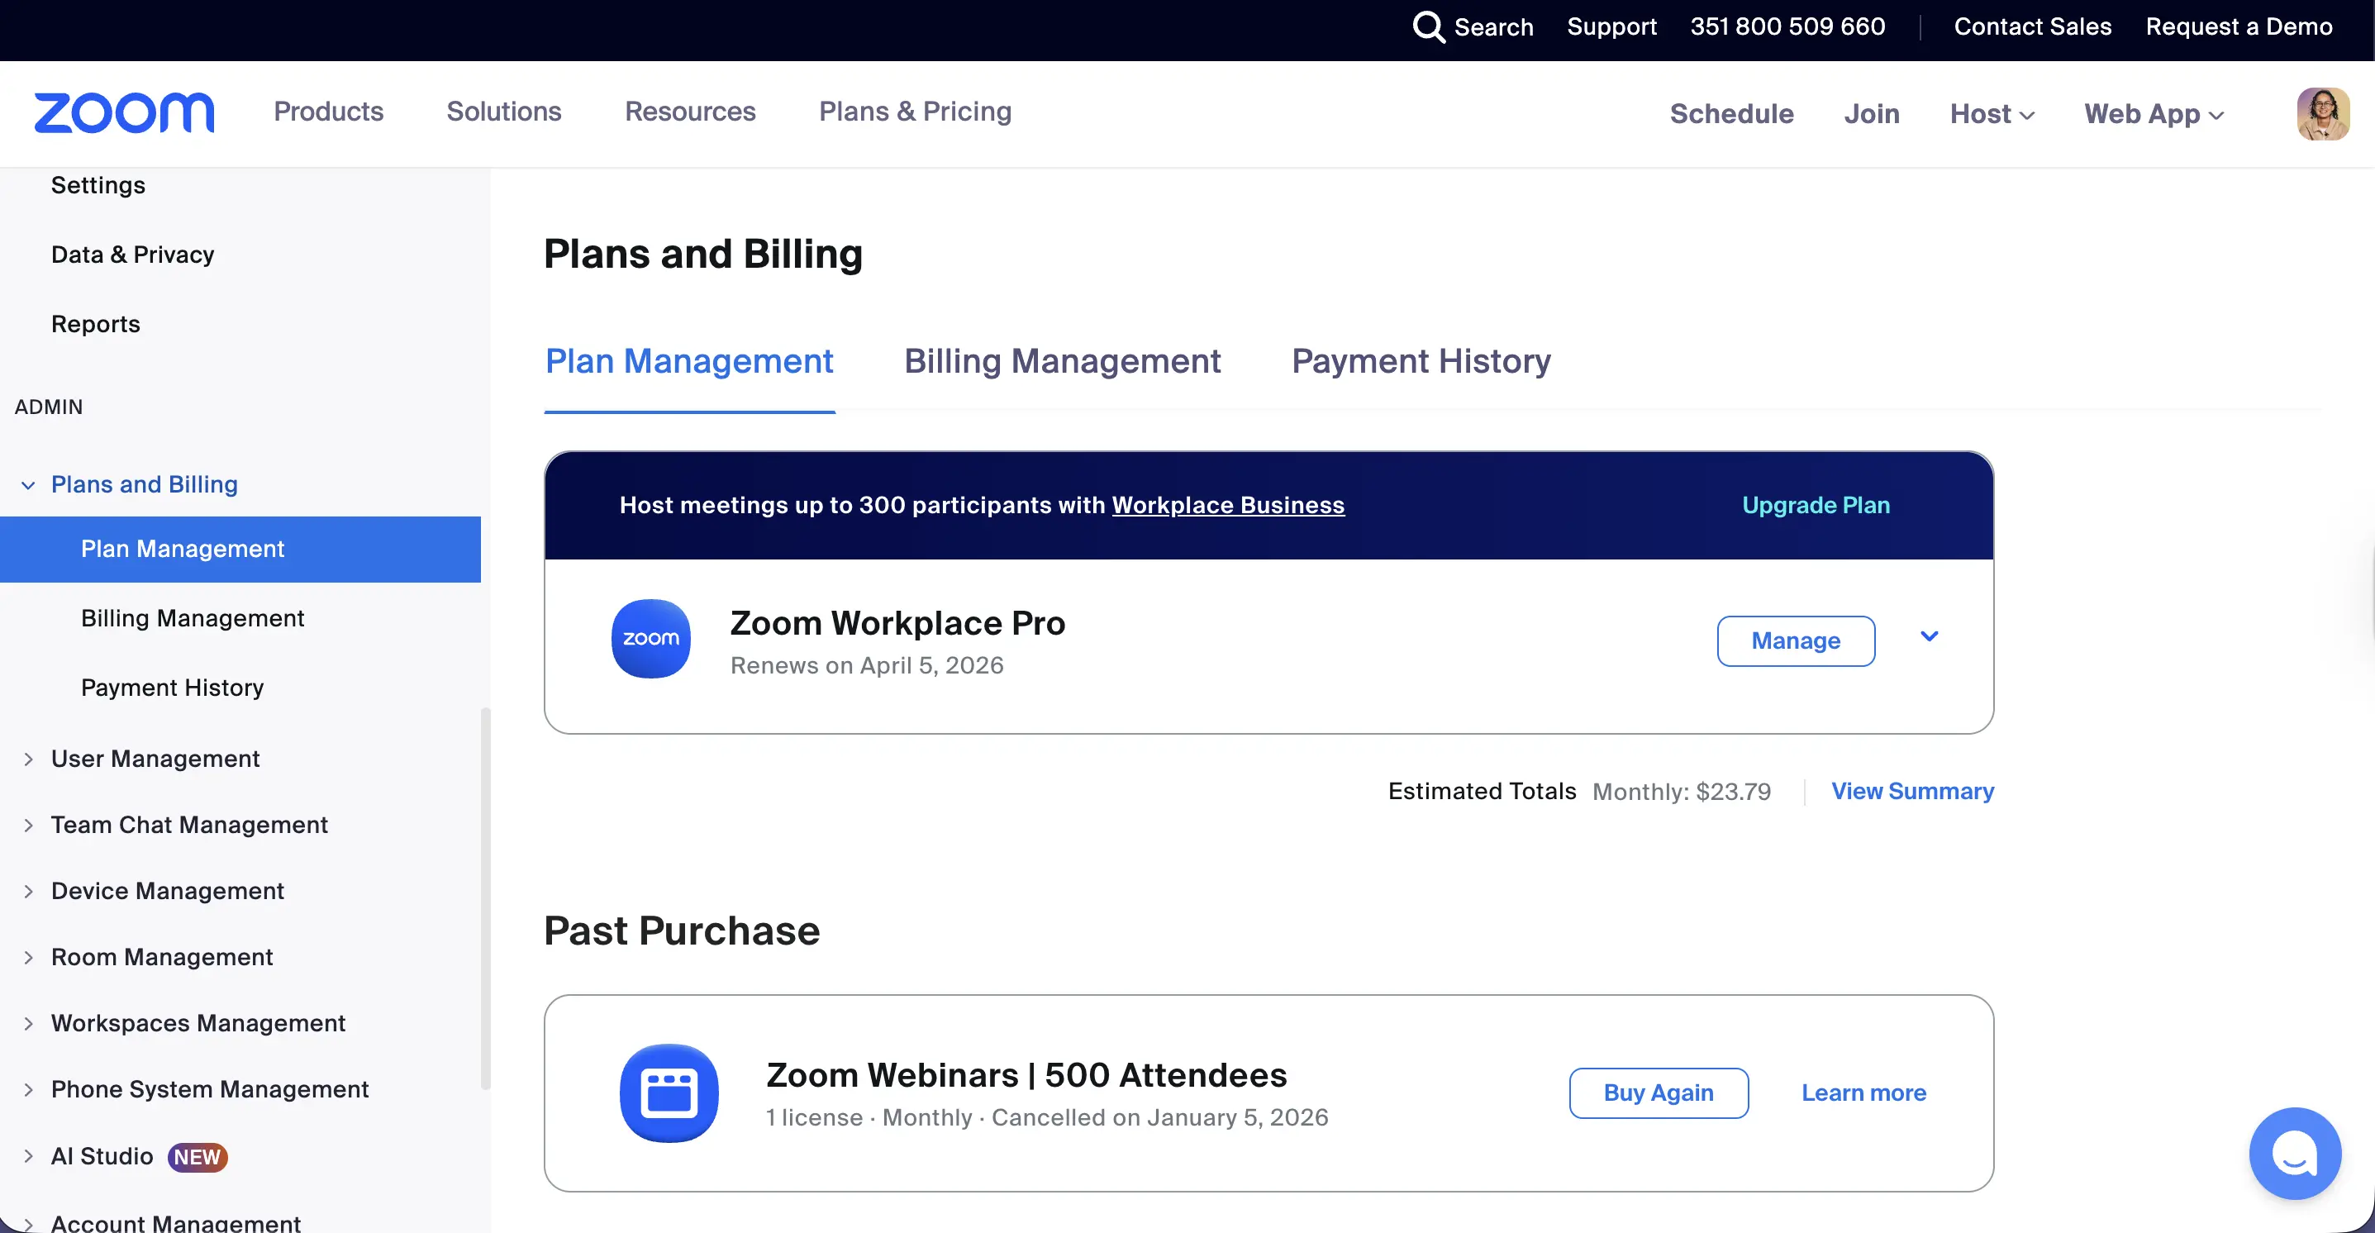Viewport: 2375px width, 1233px height.
Task: Switch to the Payment History tab
Action: pyautogui.click(x=1421, y=360)
